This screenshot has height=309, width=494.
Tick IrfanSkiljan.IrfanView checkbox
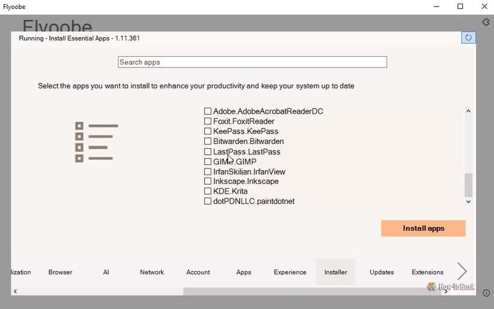tap(208, 172)
